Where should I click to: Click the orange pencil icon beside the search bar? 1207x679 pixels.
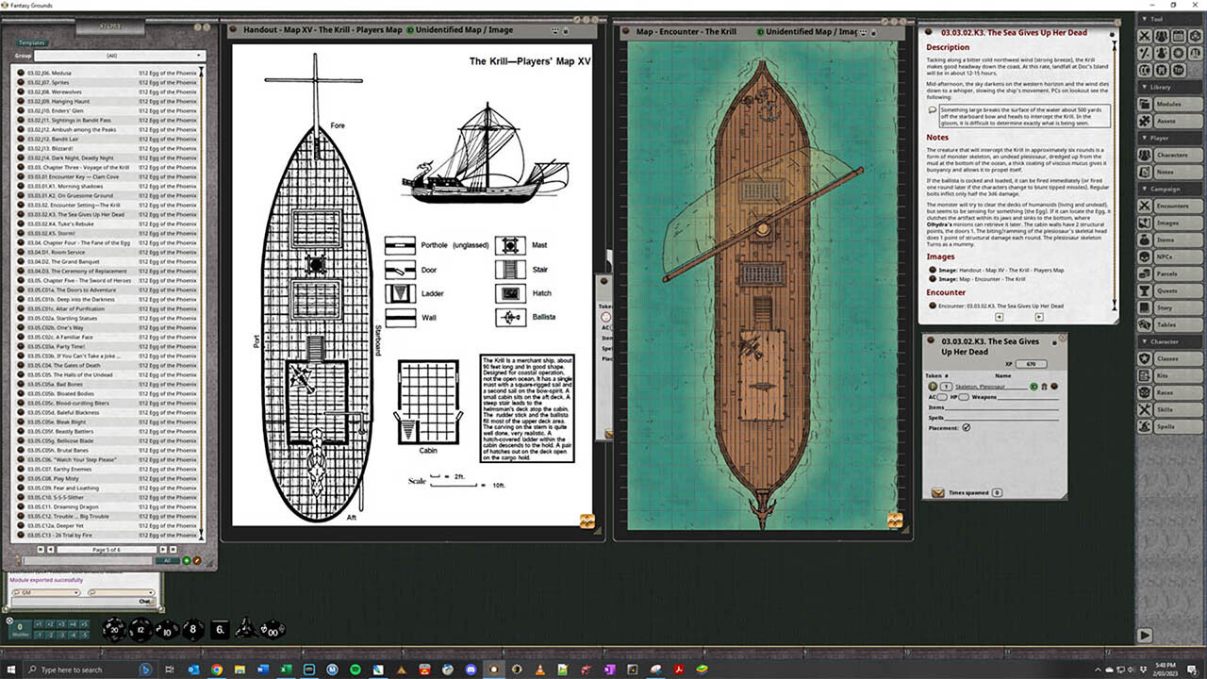tap(197, 560)
